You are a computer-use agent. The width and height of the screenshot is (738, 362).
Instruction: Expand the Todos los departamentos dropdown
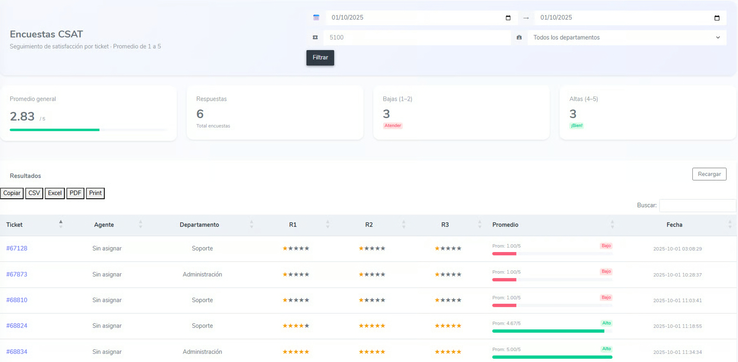coord(627,37)
